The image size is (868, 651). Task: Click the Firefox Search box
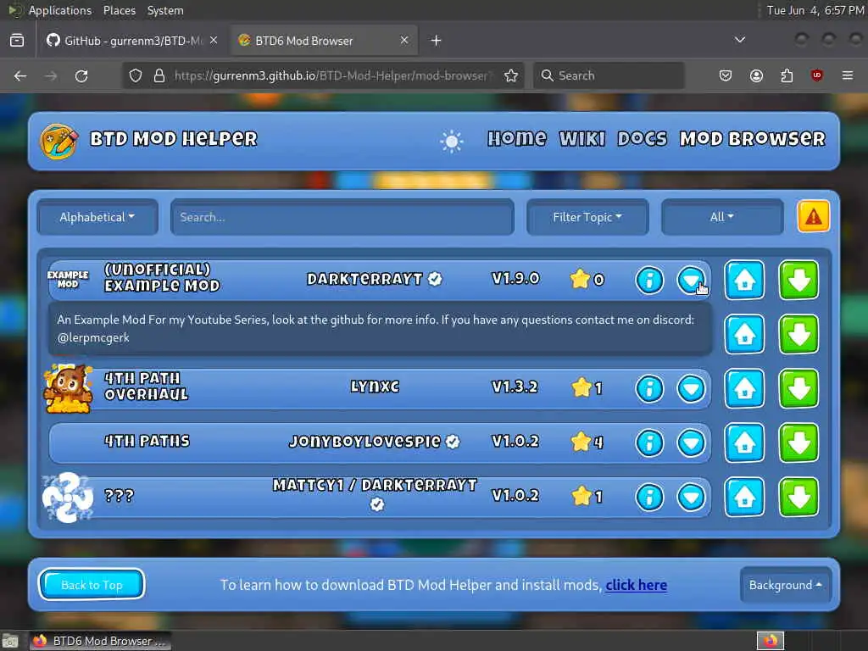[609, 75]
